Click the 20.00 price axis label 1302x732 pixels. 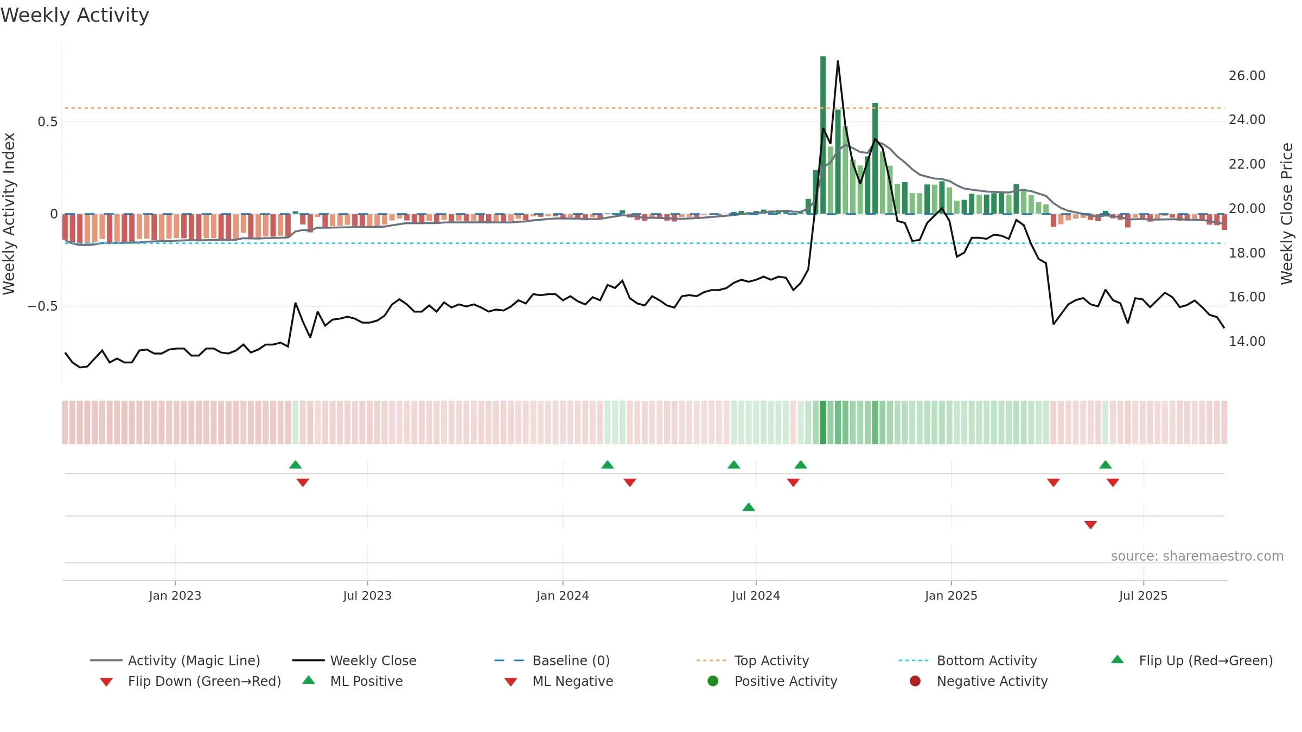pos(1247,208)
